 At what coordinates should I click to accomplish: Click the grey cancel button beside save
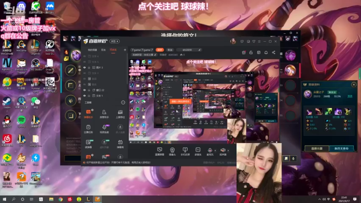[x=170, y=50]
